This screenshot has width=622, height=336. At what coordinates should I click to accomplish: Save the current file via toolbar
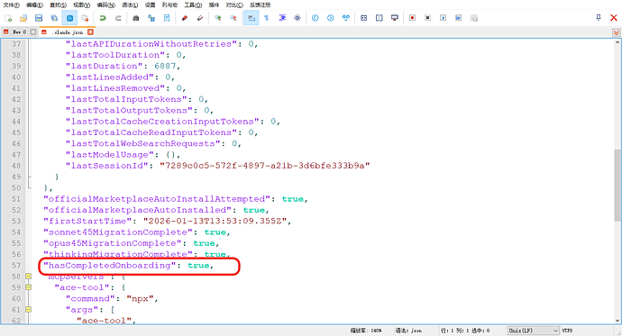tap(39, 18)
